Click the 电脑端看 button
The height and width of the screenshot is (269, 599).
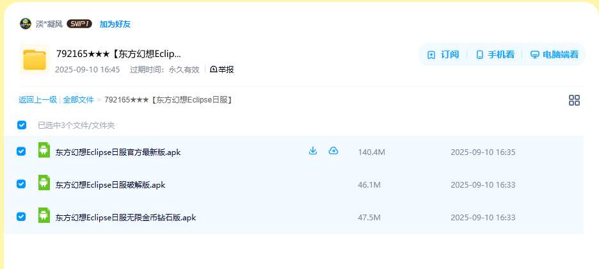pos(555,54)
